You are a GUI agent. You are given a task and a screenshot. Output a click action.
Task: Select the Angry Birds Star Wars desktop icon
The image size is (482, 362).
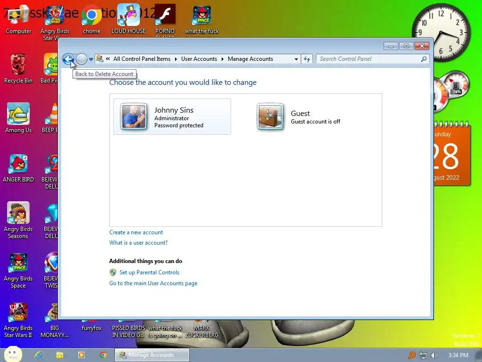point(55,23)
